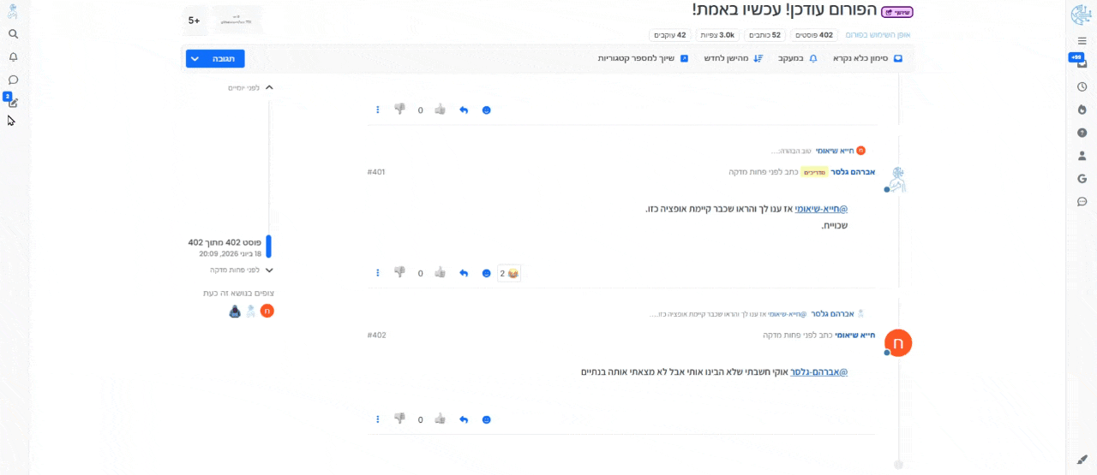Open the מהישן לחדש sort dropdown

pos(734,58)
